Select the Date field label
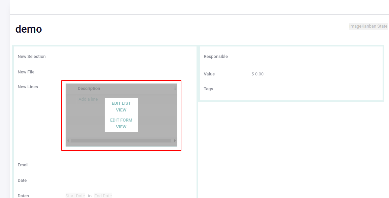 pyautogui.click(x=22, y=180)
